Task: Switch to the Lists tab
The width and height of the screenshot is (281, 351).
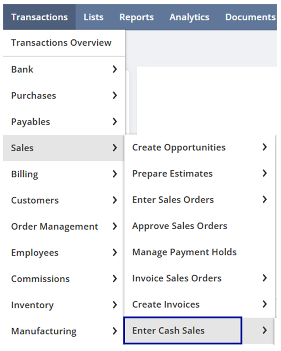Action: pyautogui.click(x=93, y=17)
